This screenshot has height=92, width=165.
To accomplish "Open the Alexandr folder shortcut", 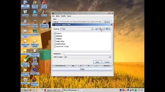I will click(x=25, y=72).
